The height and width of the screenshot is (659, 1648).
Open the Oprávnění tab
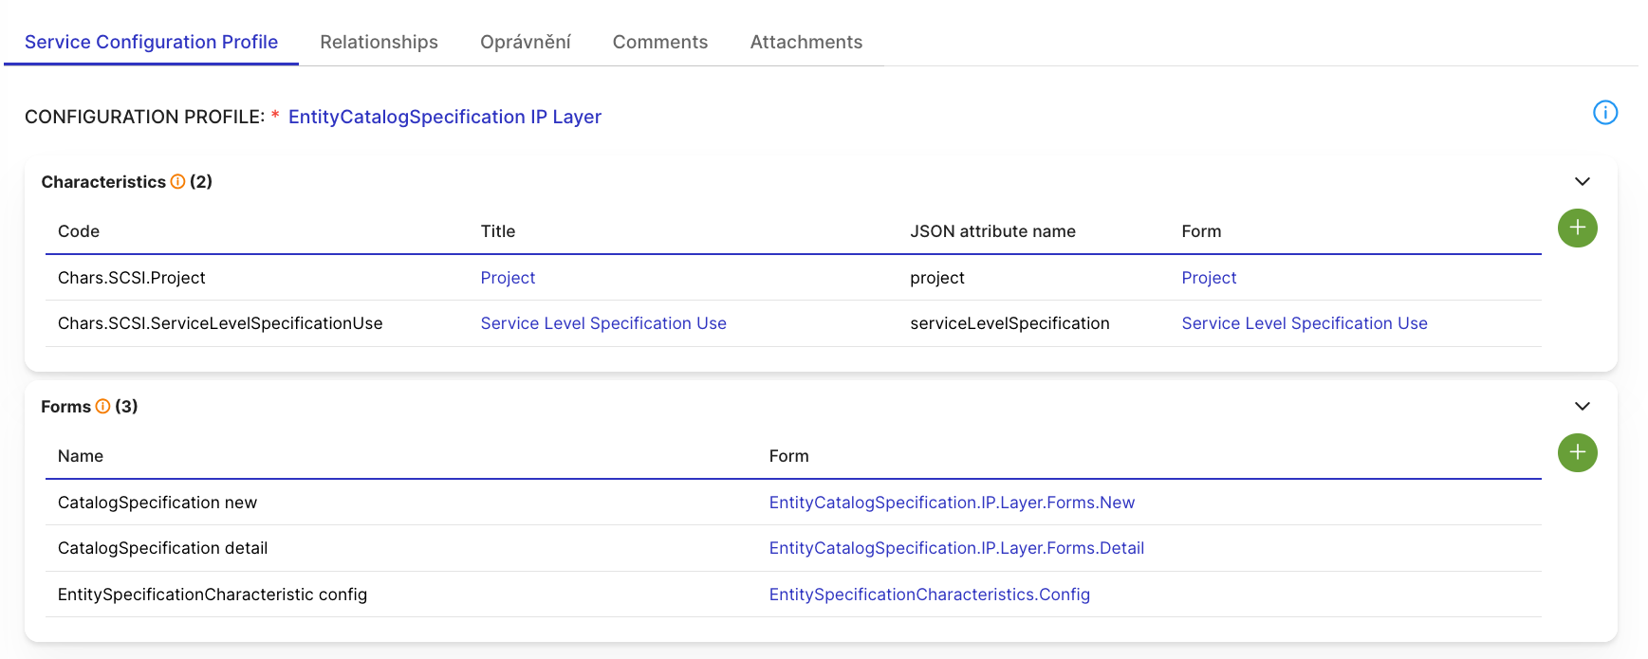(525, 43)
